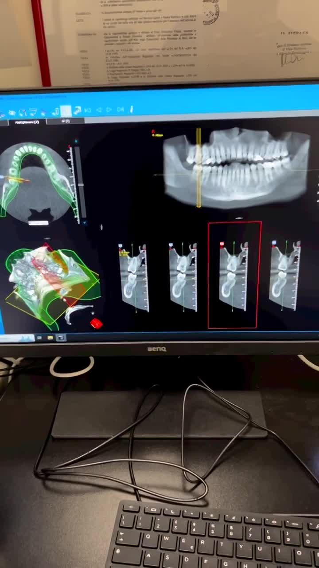Step to the previous slice arrow
Viewport: 319px width, 568px height.
(x=98, y=110)
